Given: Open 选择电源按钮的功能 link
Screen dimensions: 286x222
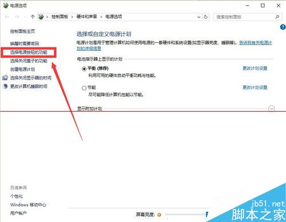Looking at the screenshot, I should pyautogui.click(x=29, y=52).
